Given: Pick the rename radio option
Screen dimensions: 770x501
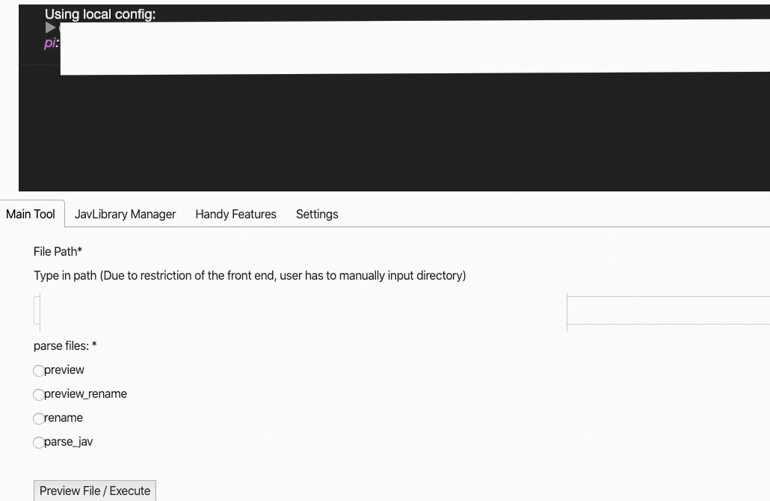Looking at the screenshot, I should pyautogui.click(x=38, y=419).
